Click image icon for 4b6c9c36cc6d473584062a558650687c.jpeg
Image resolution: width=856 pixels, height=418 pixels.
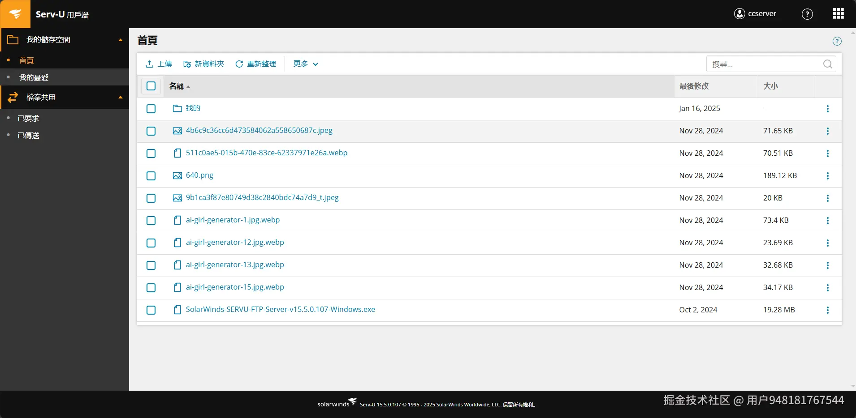click(x=177, y=131)
